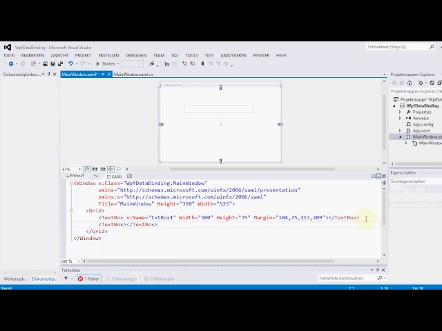Collapse the WpfDataBinding project node

(x=394, y=106)
